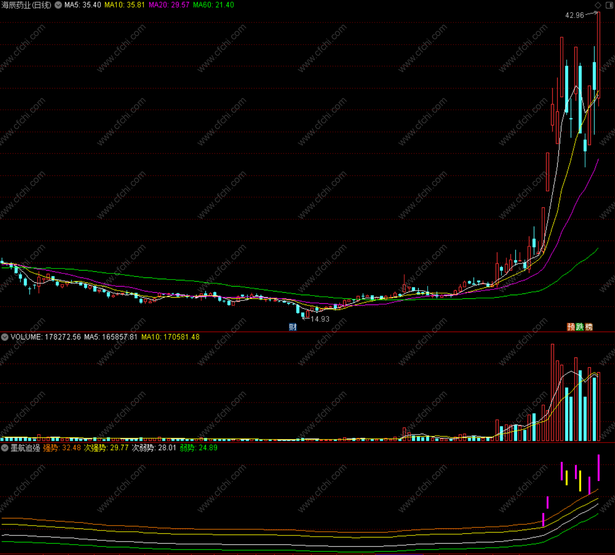Click the 榜 badge icon
Viewport: 615px width, 555px height.
tap(589, 327)
